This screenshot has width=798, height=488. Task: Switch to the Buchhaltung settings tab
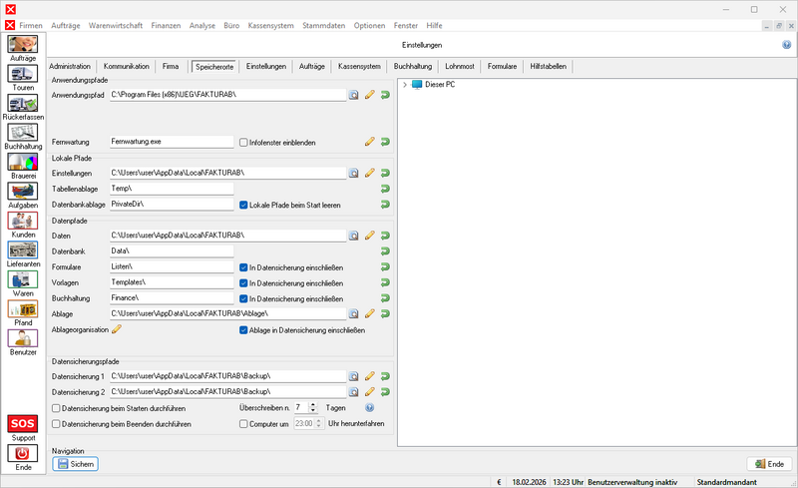click(413, 66)
